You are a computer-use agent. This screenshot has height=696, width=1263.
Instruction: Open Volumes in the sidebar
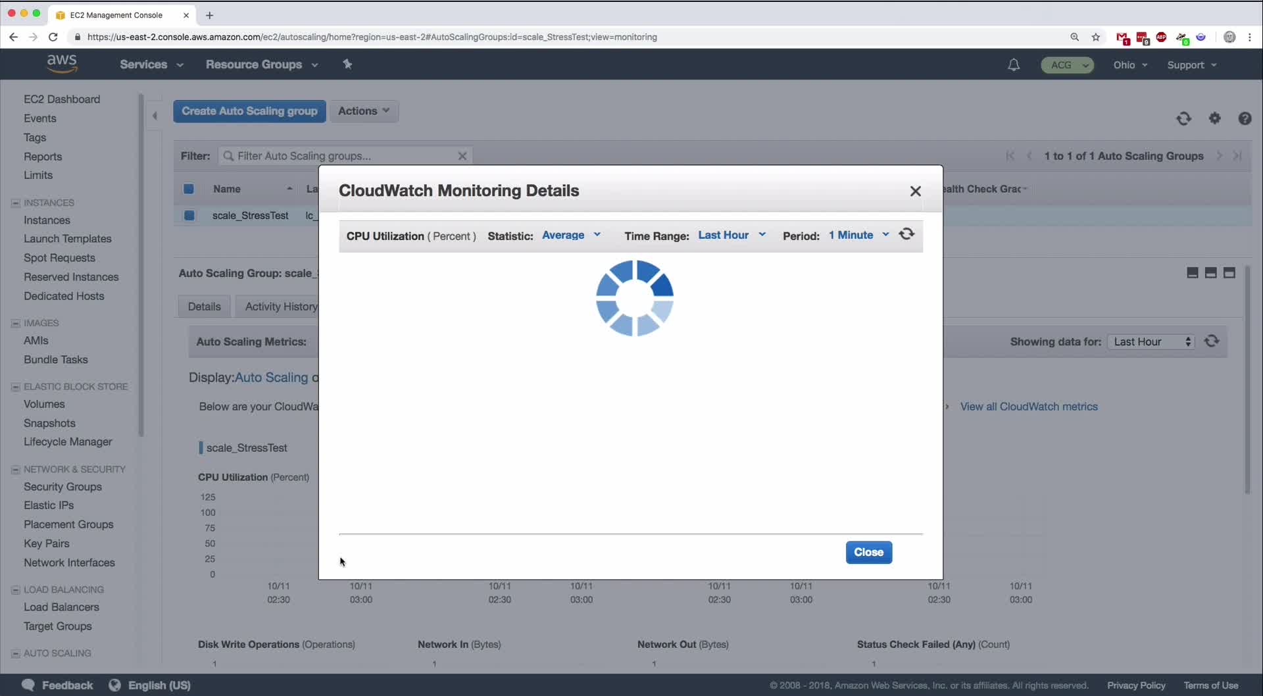[x=44, y=404]
